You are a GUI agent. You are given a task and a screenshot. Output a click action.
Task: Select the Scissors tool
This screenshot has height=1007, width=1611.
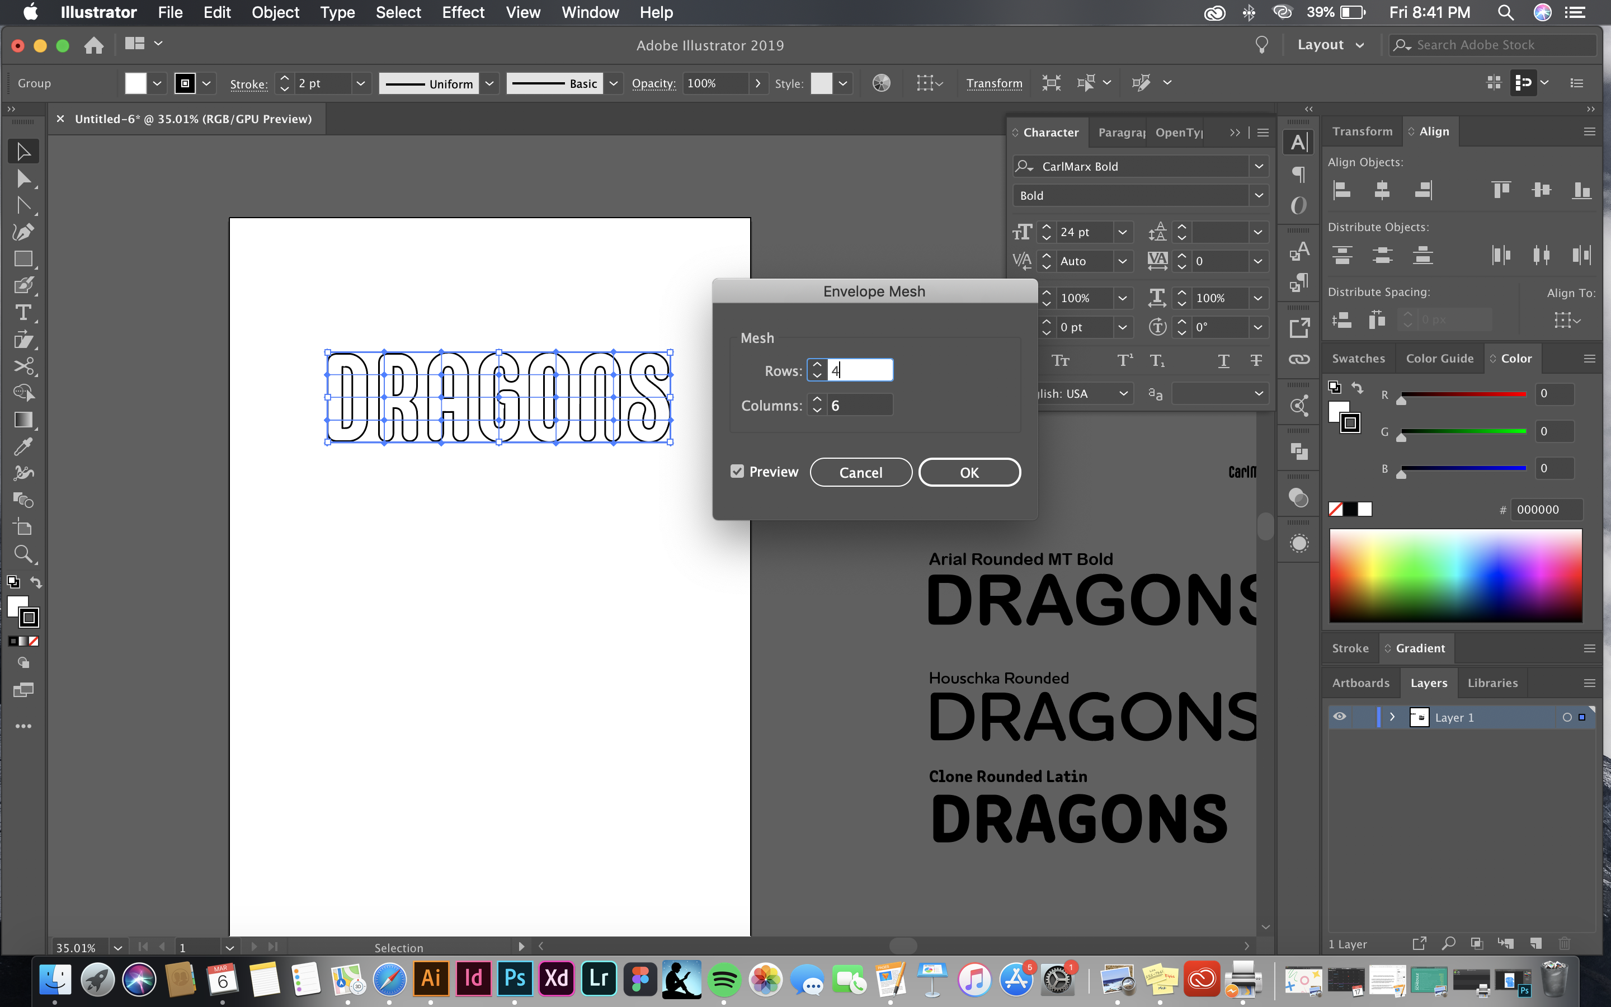[23, 366]
